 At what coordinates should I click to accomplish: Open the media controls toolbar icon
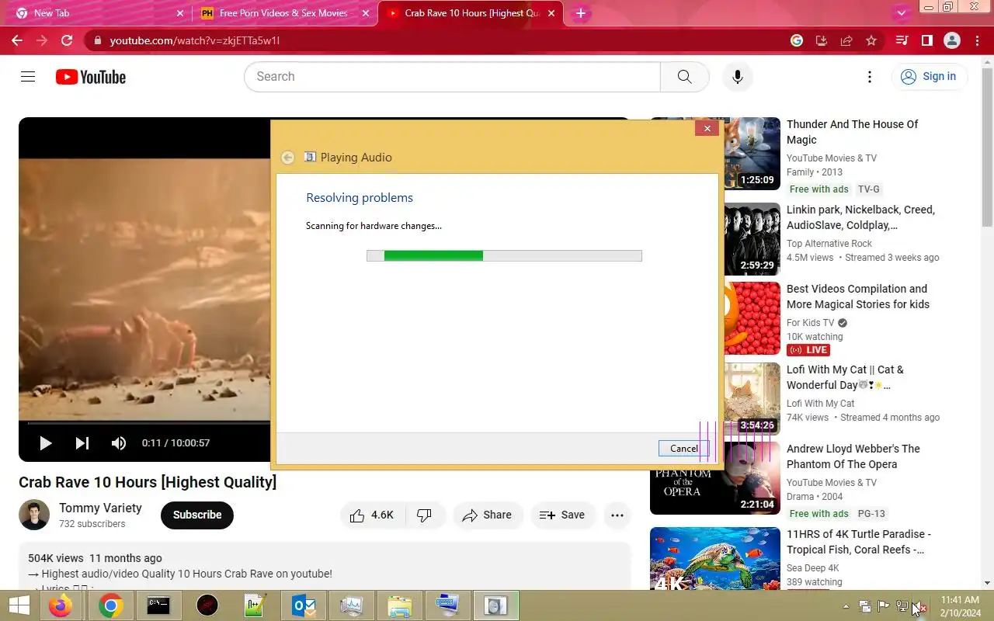tap(902, 40)
